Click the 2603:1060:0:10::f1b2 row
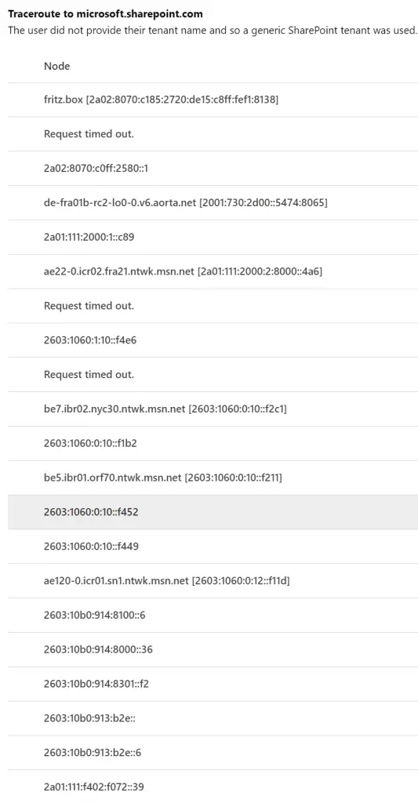418x803 pixels. [213, 443]
